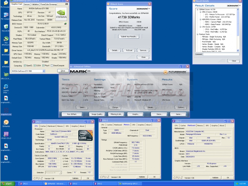248x186 pixels.
Task: Toggle the OpenCL checkbox in GPU-Z
Action: (25, 66)
